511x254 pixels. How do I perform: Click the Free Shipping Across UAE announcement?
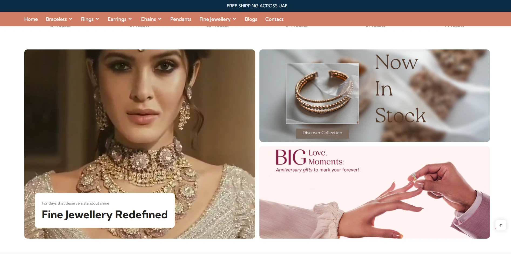(257, 6)
